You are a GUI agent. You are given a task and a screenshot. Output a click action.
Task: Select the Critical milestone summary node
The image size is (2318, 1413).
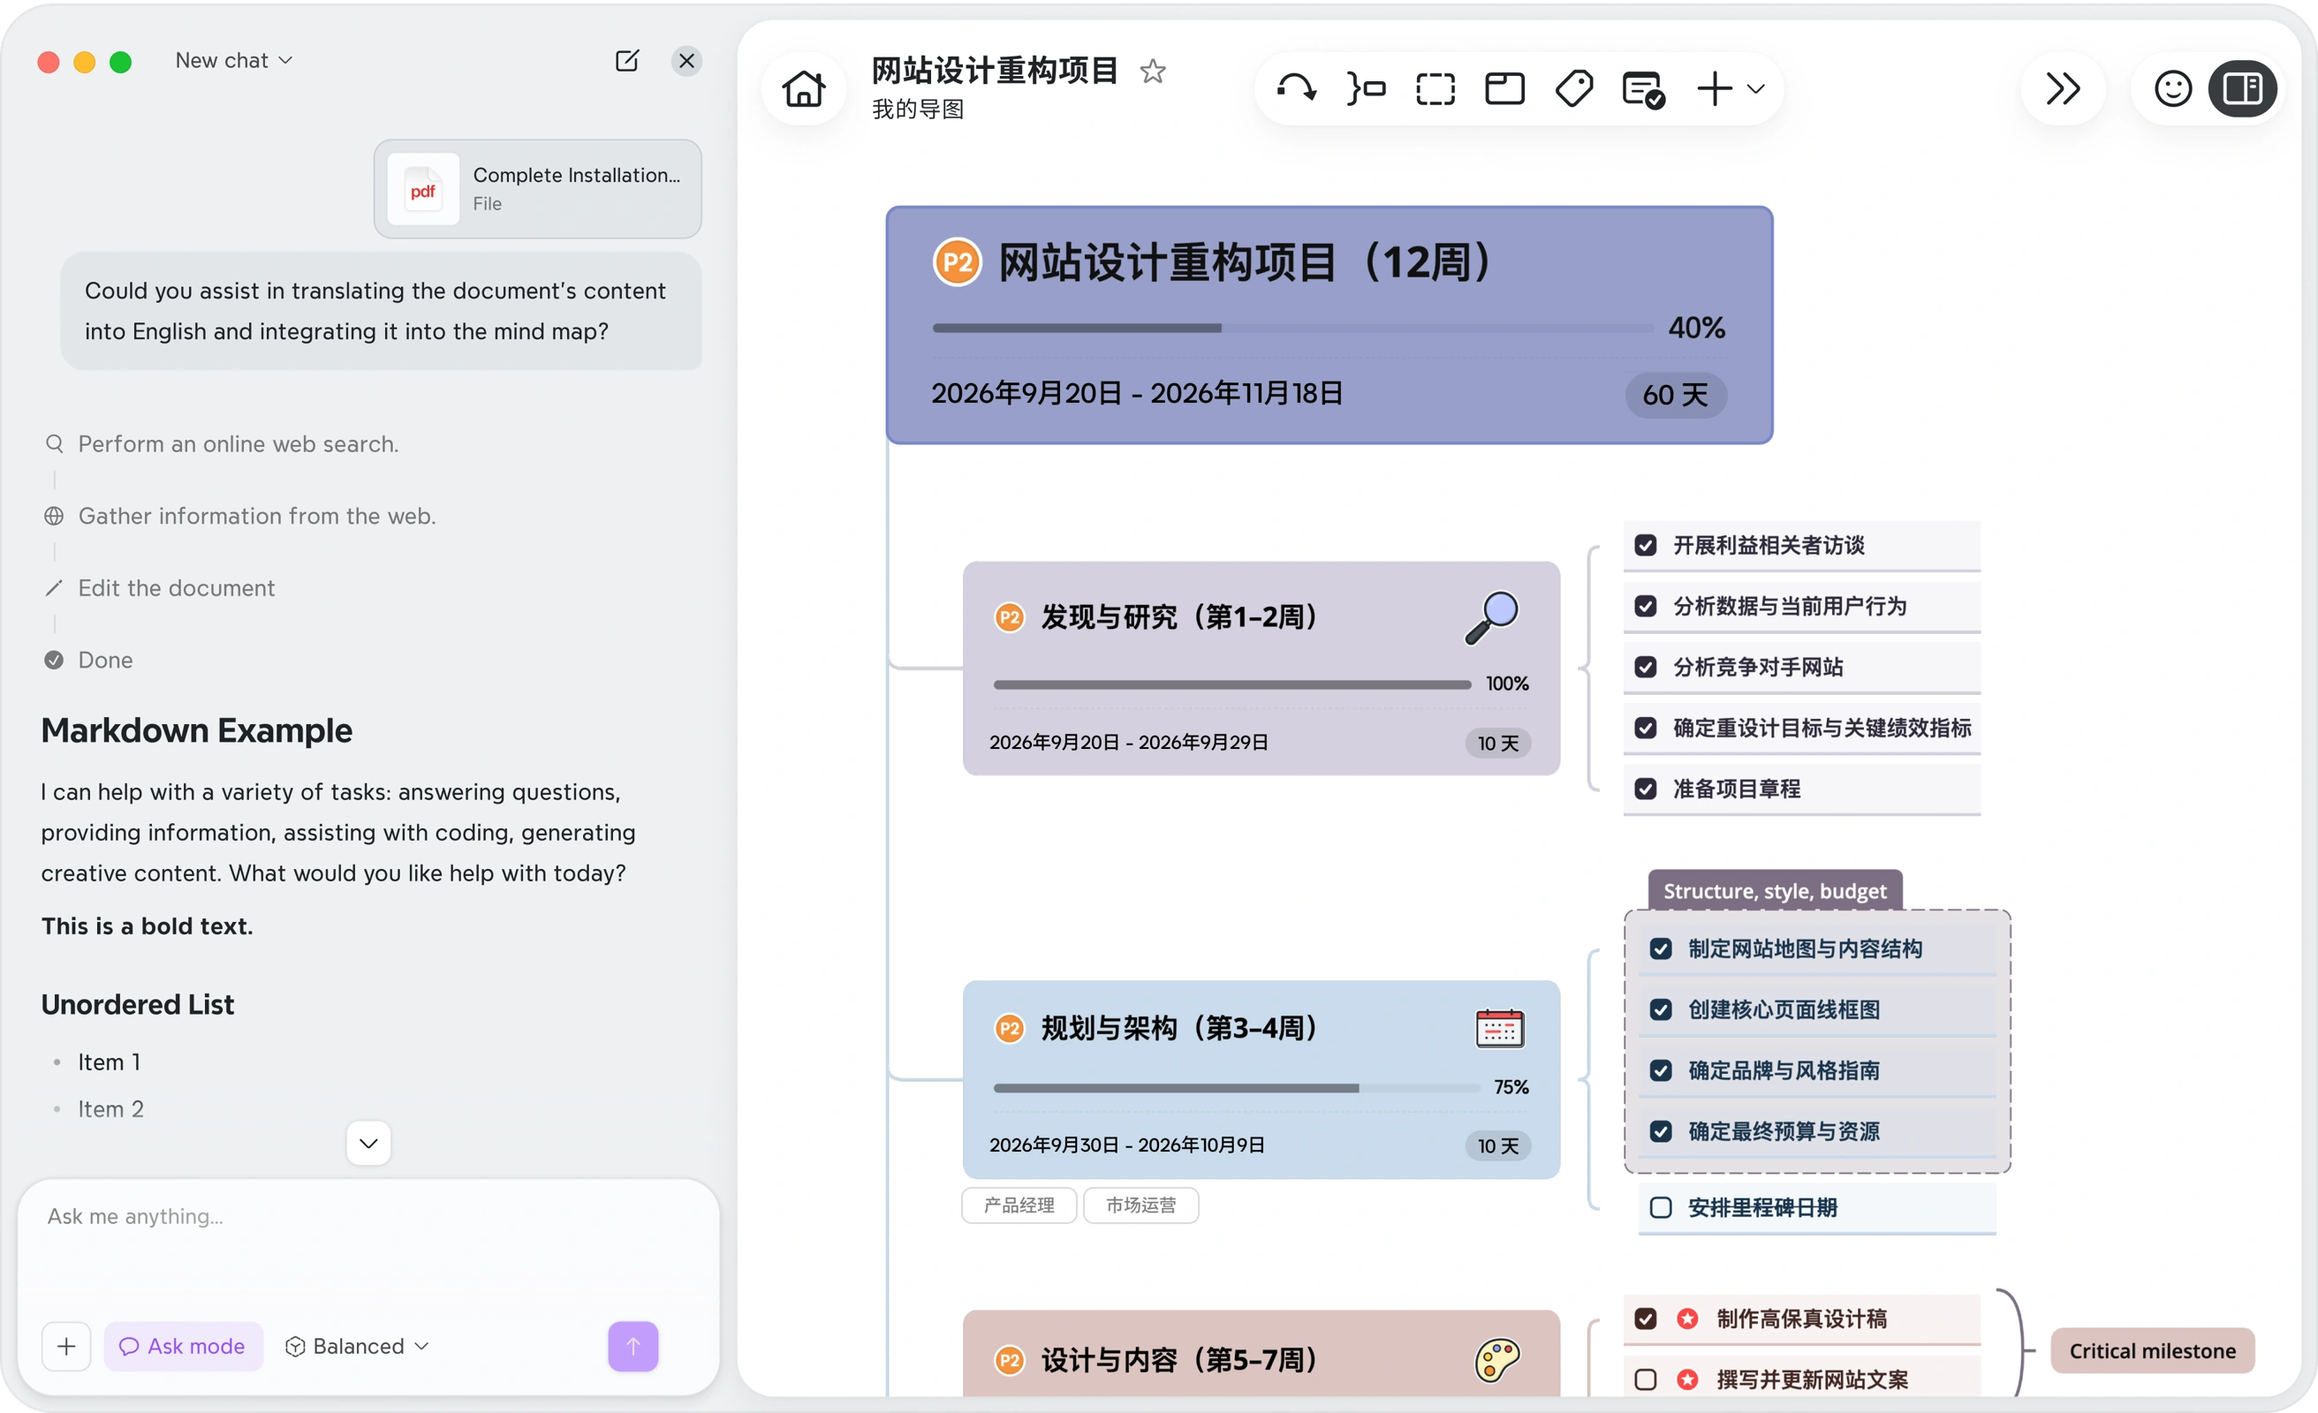point(2153,1351)
